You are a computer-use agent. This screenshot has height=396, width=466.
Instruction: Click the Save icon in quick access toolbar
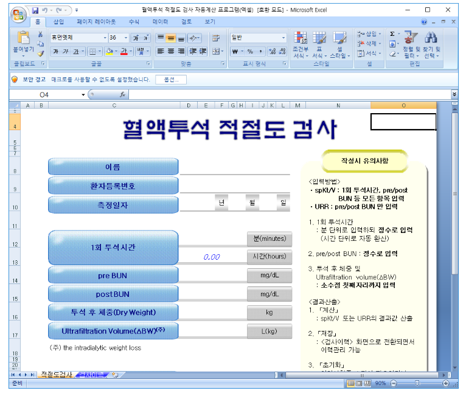[35, 10]
